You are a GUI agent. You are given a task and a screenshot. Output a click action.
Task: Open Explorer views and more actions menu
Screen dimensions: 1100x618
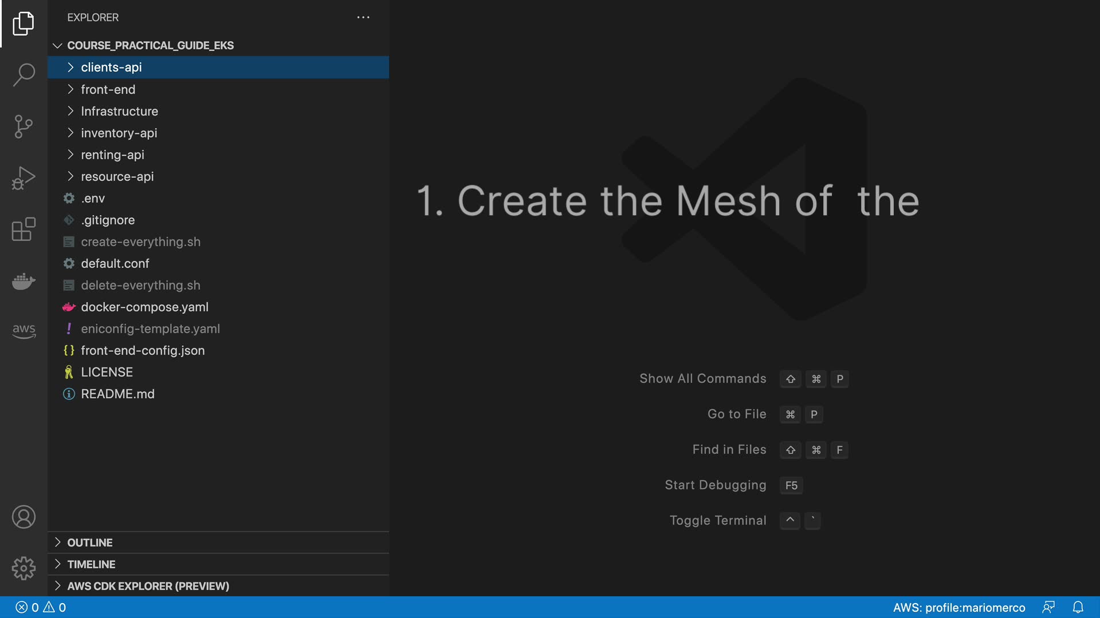pos(363,17)
